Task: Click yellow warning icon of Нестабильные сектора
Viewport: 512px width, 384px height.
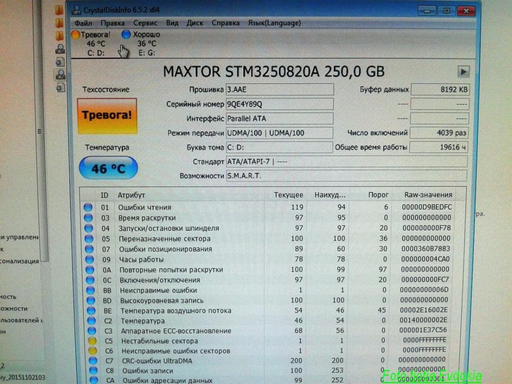Action: point(92,341)
